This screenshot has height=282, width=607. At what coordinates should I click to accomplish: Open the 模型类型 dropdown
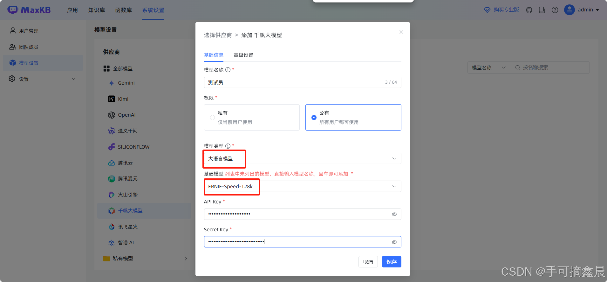(x=303, y=158)
